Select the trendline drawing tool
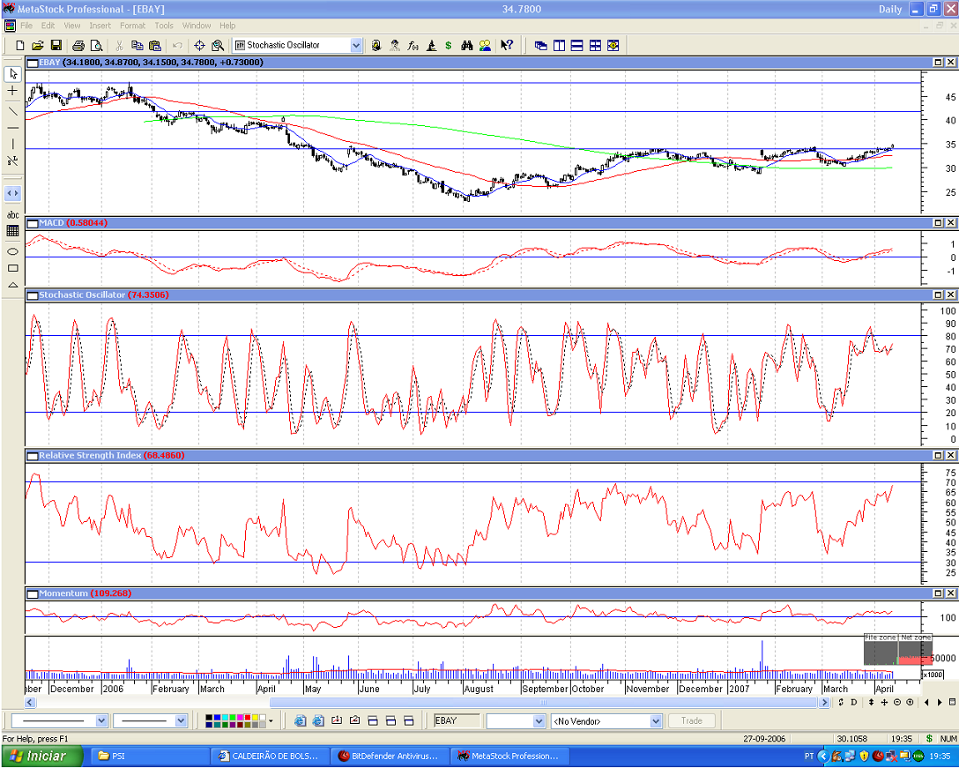The image size is (959, 768). (12, 110)
